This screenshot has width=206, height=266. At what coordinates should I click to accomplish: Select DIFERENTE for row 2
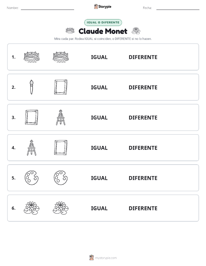point(143,87)
